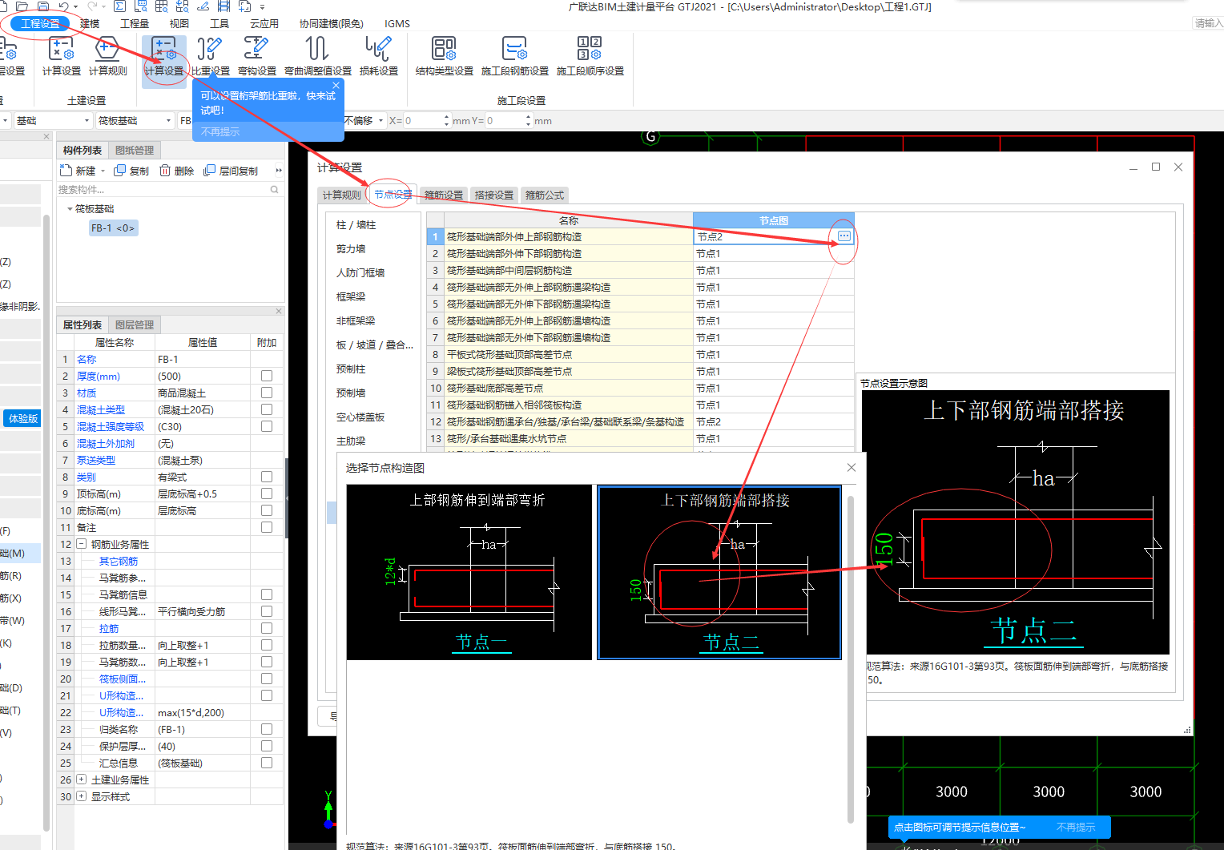The image size is (1224, 850).
Task: Click the ellipsis button in 节点2 cell
Action: point(844,236)
